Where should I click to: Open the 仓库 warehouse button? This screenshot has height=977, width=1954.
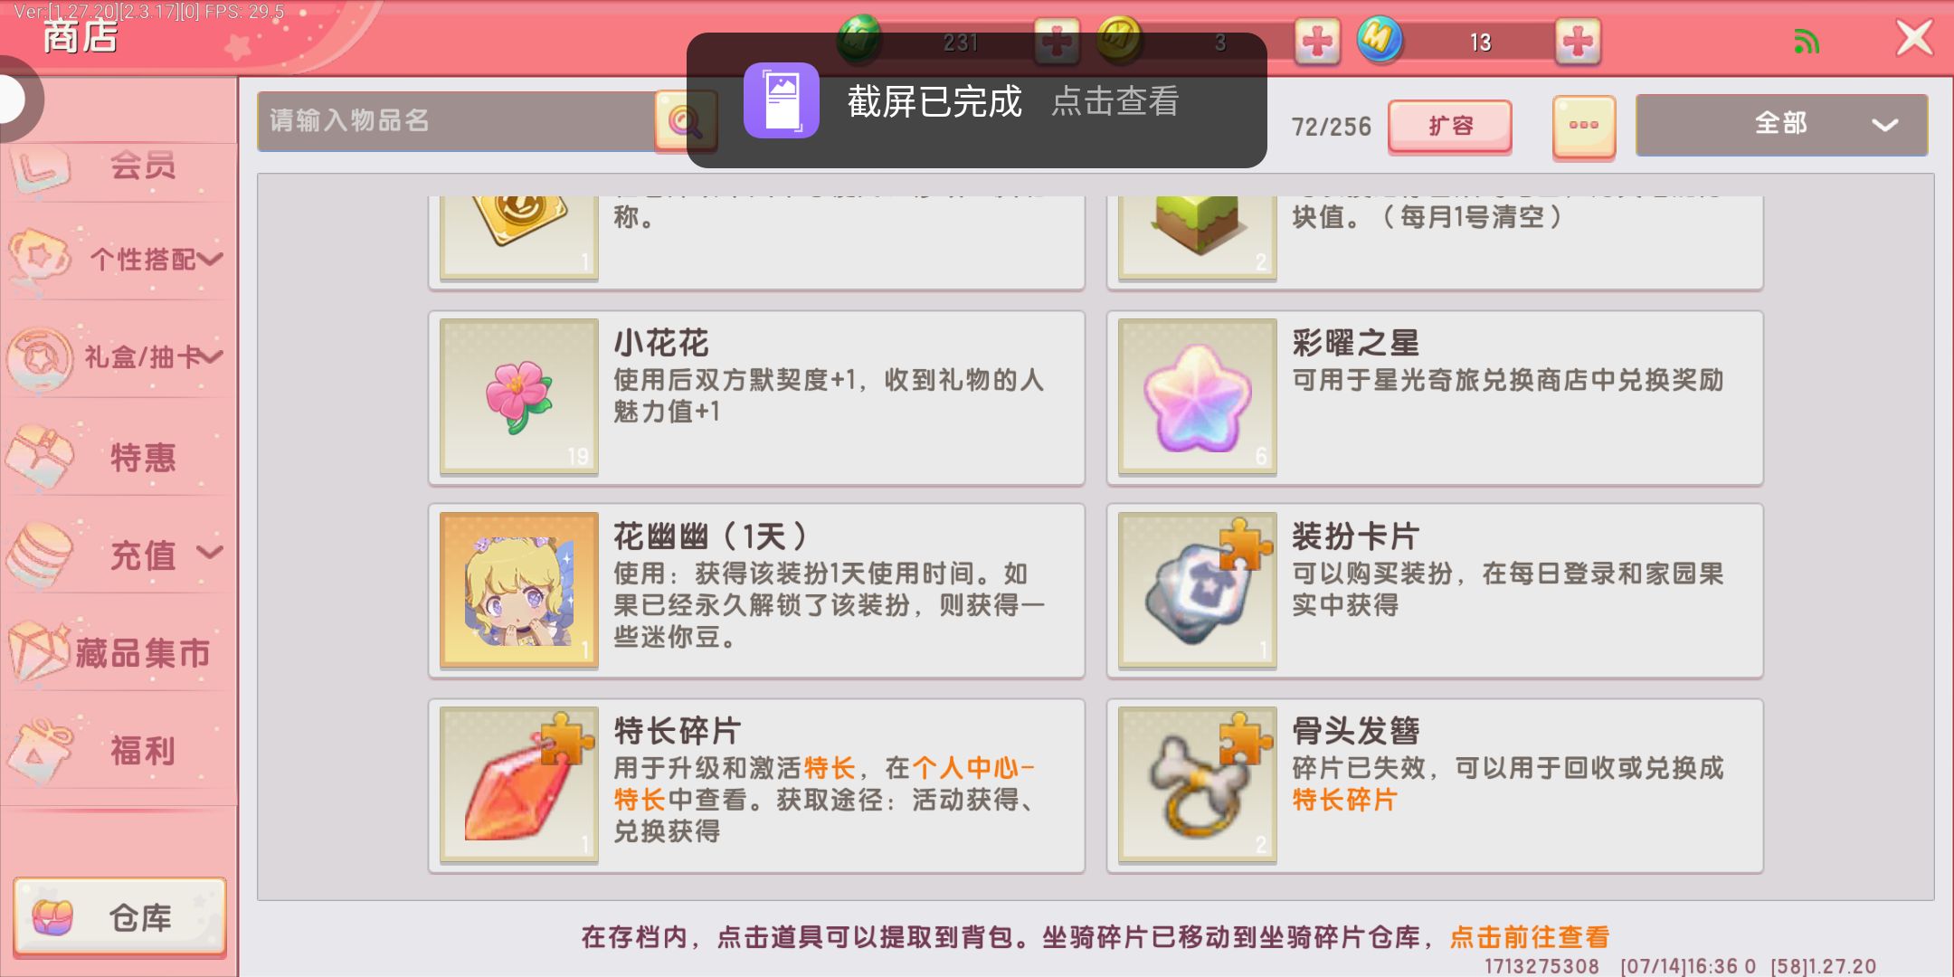119,917
